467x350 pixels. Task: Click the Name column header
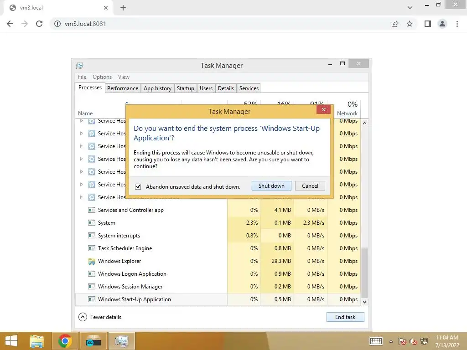pyautogui.click(x=85, y=113)
